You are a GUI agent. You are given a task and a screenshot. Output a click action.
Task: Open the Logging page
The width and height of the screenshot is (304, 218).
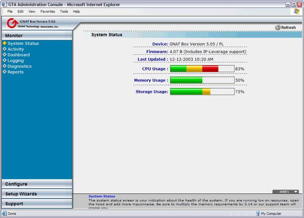[x=16, y=61]
